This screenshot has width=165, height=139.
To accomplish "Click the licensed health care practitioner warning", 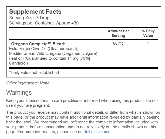I will coord(82,101).
